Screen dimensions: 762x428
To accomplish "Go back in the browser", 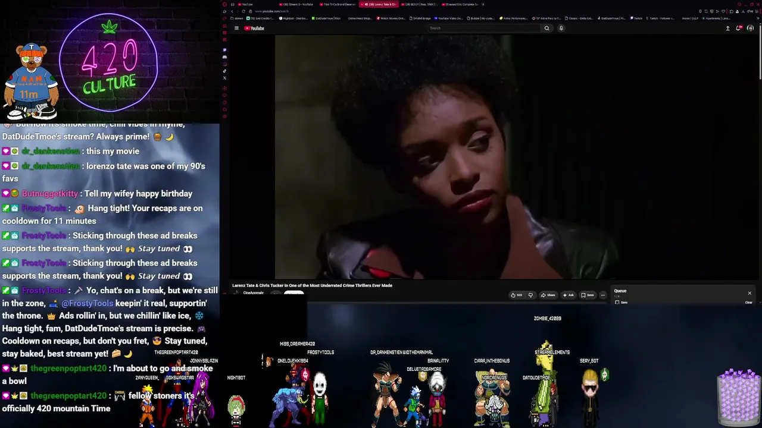I will (x=232, y=11).
